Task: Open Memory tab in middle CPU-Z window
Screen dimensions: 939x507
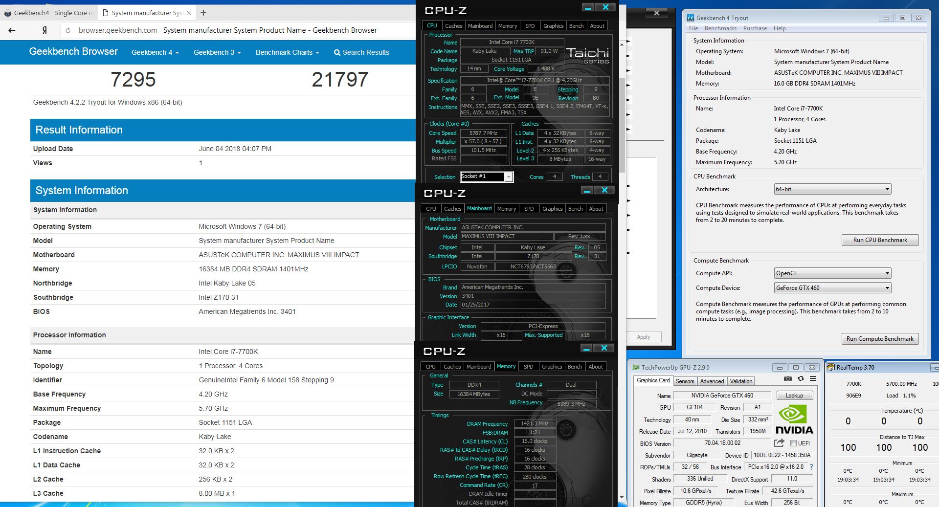Action: click(506, 209)
